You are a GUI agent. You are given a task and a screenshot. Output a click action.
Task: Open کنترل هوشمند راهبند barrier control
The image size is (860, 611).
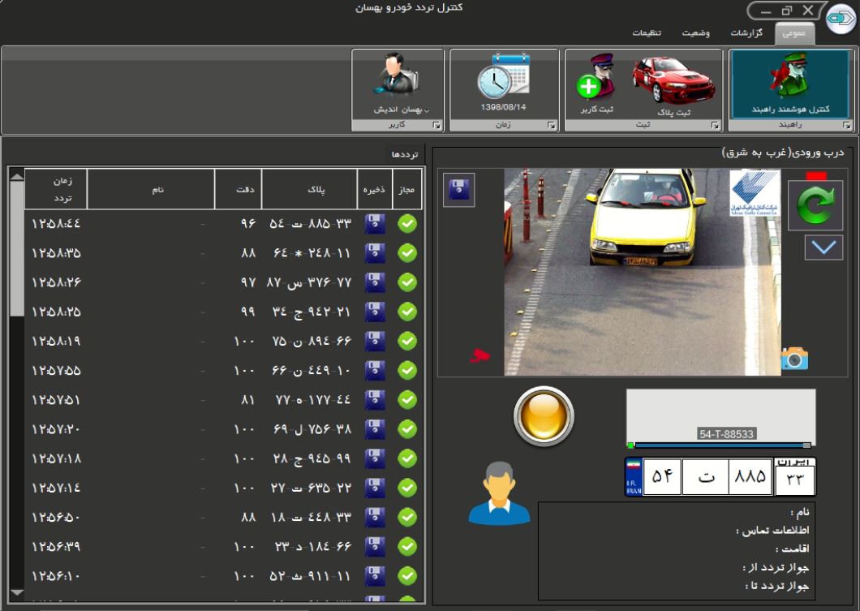click(x=789, y=84)
